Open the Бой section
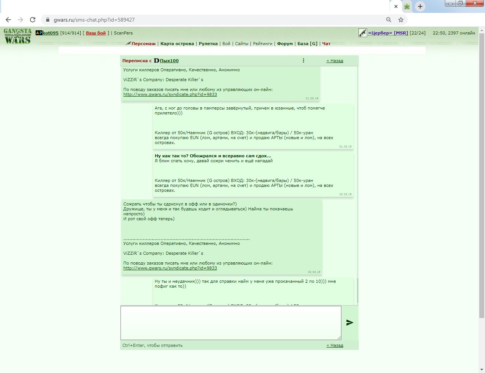This screenshot has height=373, width=485. (x=226, y=44)
